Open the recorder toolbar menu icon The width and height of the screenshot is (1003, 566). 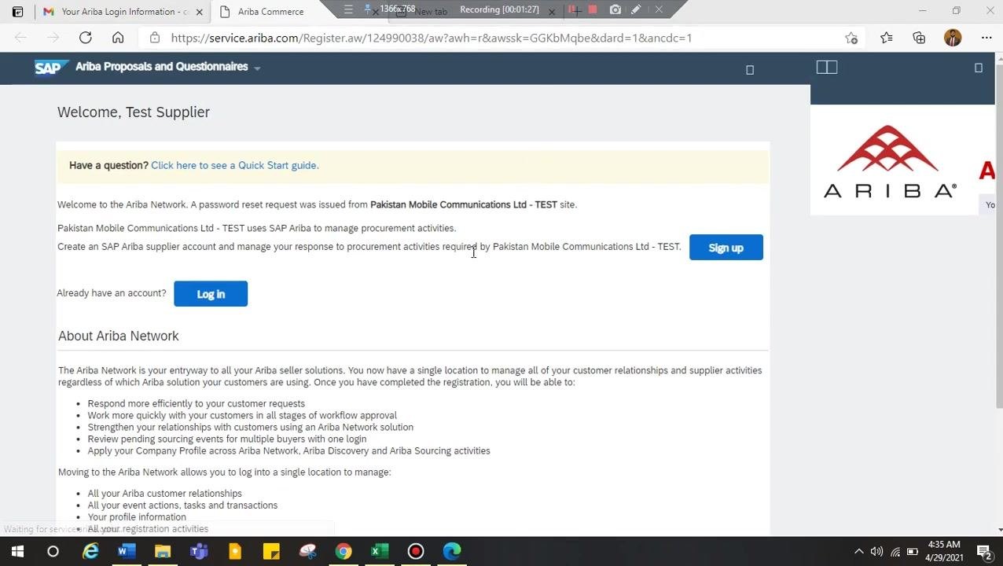click(x=348, y=9)
